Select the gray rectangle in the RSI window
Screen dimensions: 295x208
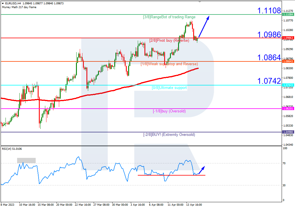point(26,160)
